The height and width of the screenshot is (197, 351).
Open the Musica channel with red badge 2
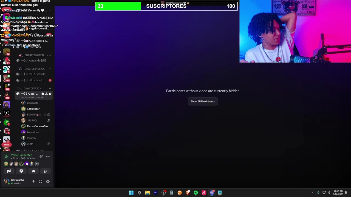34,80
